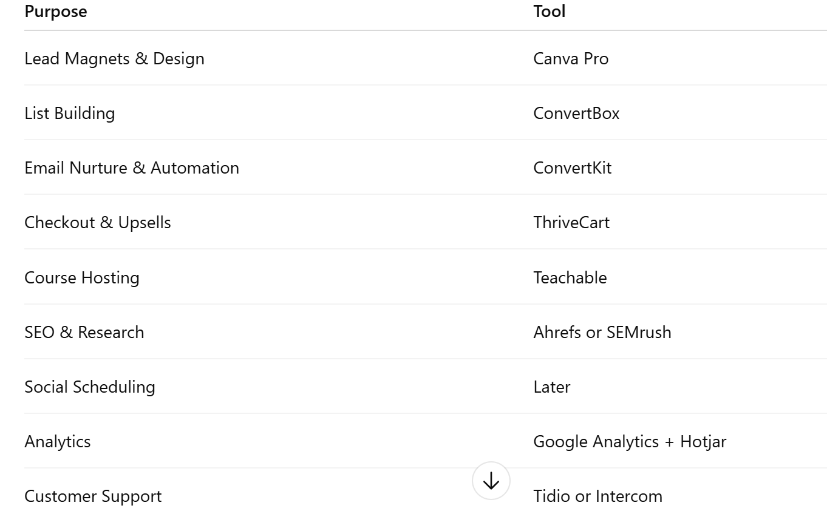Click the Purpose column header
This screenshot has height=511, width=827.
coord(56,12)
